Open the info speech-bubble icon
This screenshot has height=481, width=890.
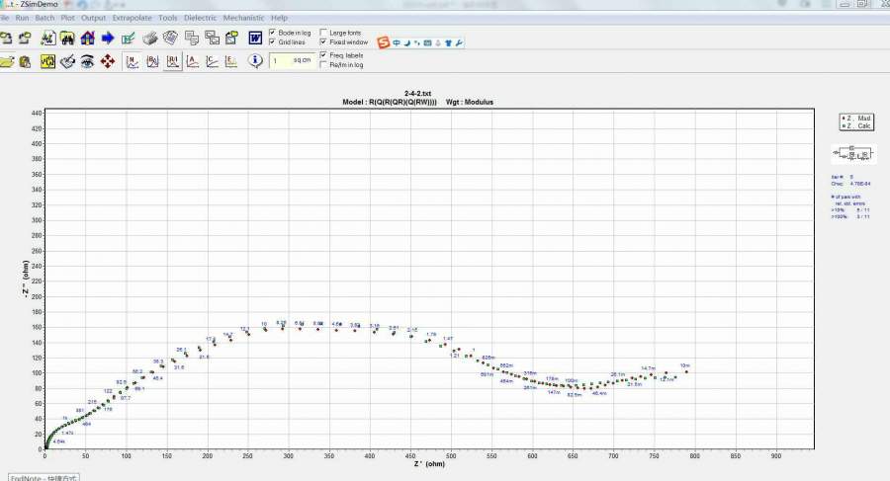pyautogui.click(x=255, y=61)
